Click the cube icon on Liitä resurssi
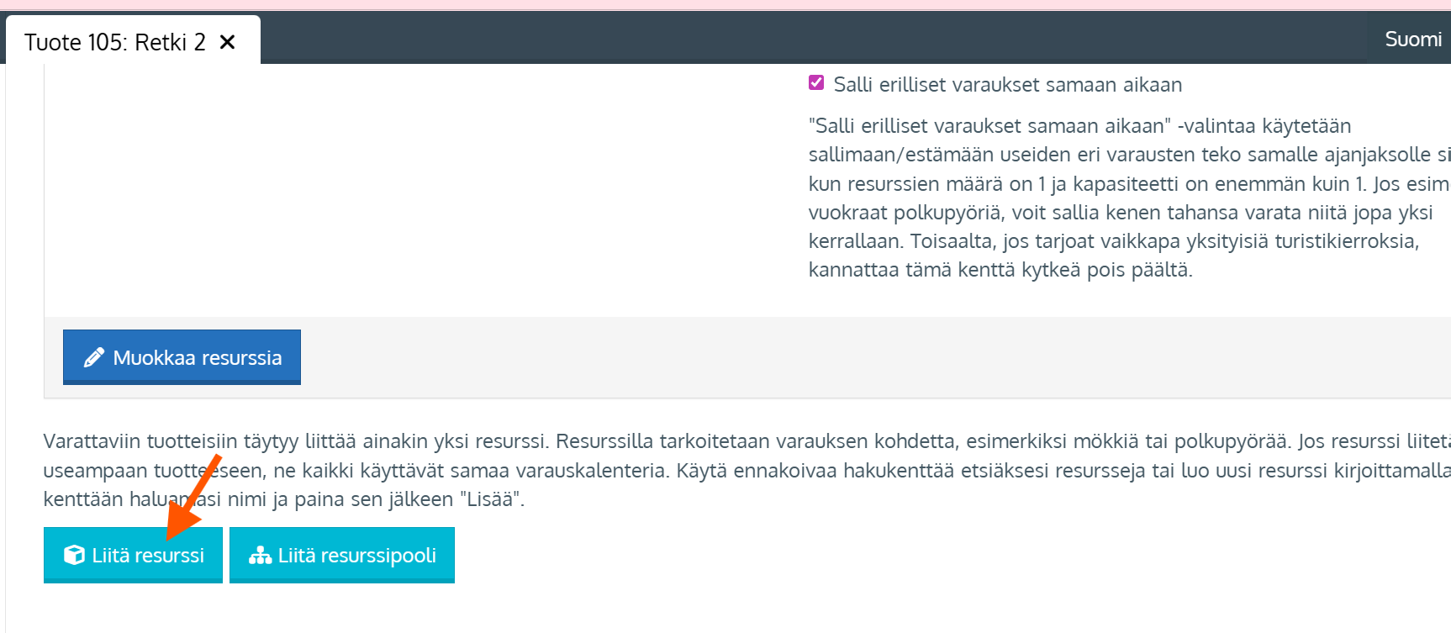The width and height of the screenshot is (1451, 633). click(x=74, y=555)
